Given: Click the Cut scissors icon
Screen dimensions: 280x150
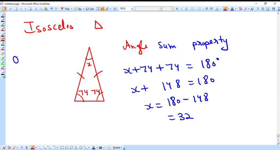Looking at the screenshot, I should click(x=36, y=9).
